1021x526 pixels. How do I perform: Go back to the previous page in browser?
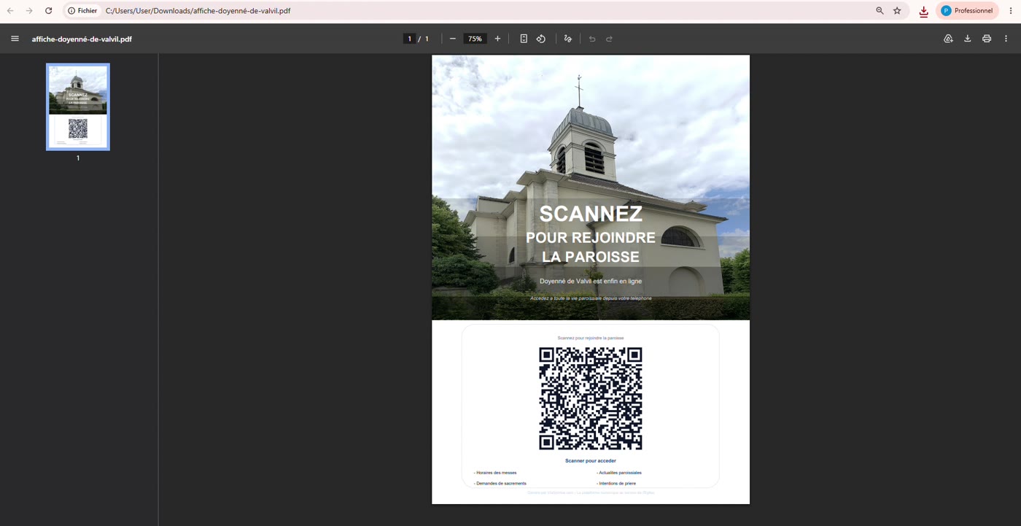(10, 11)
